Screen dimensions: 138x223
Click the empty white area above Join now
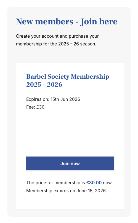(x=70, y=133)
